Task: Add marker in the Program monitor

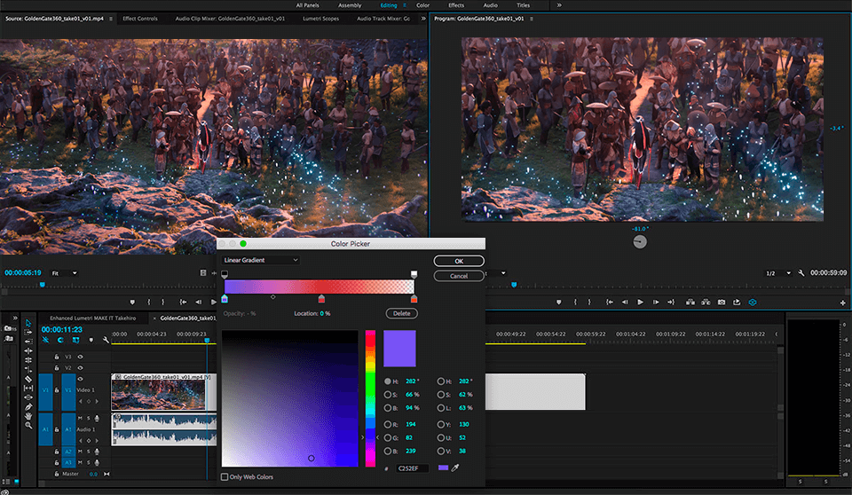Action: pyautogui.click(x=558, y=302)
